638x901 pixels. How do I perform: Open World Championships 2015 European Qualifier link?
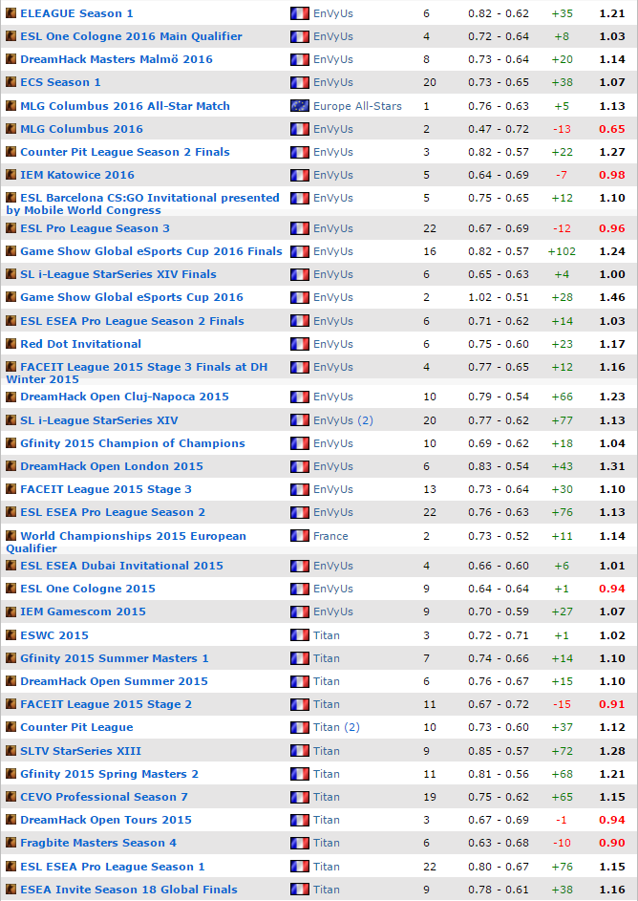click(126, 542)
